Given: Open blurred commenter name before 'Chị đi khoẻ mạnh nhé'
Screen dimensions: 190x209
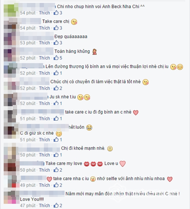Looking at the screenshot, I should point(40,148).
